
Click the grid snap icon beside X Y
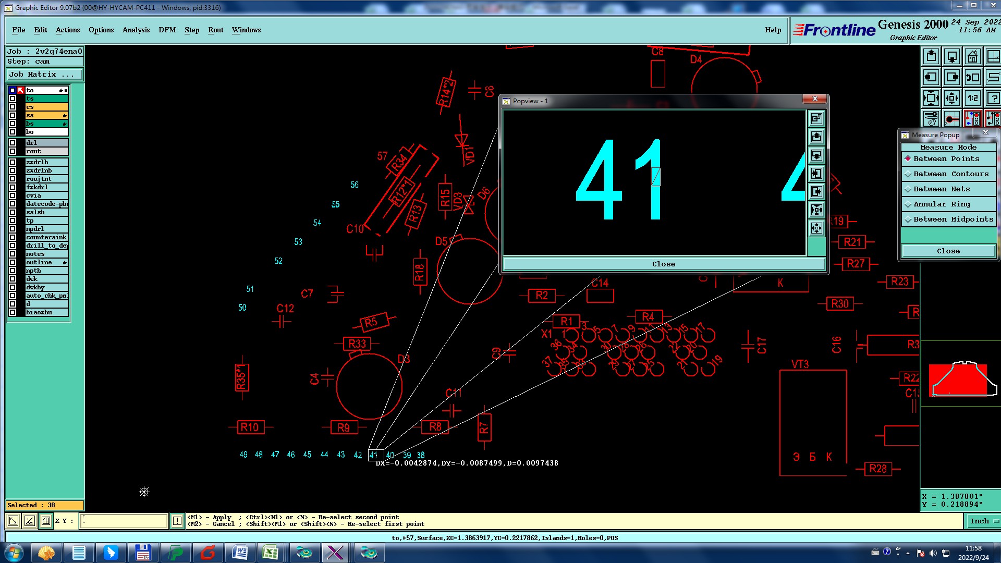pyautogui.click(x=46, y=520)
